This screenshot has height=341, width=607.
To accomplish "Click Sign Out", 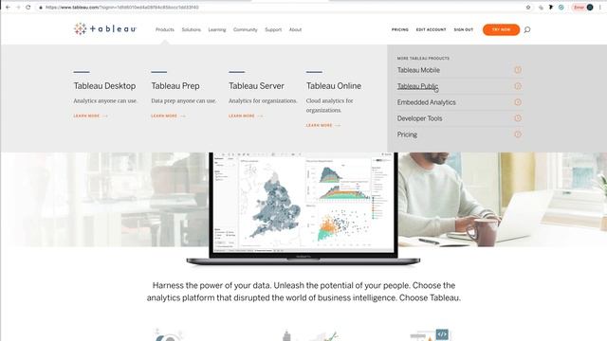I will (464, 29).
